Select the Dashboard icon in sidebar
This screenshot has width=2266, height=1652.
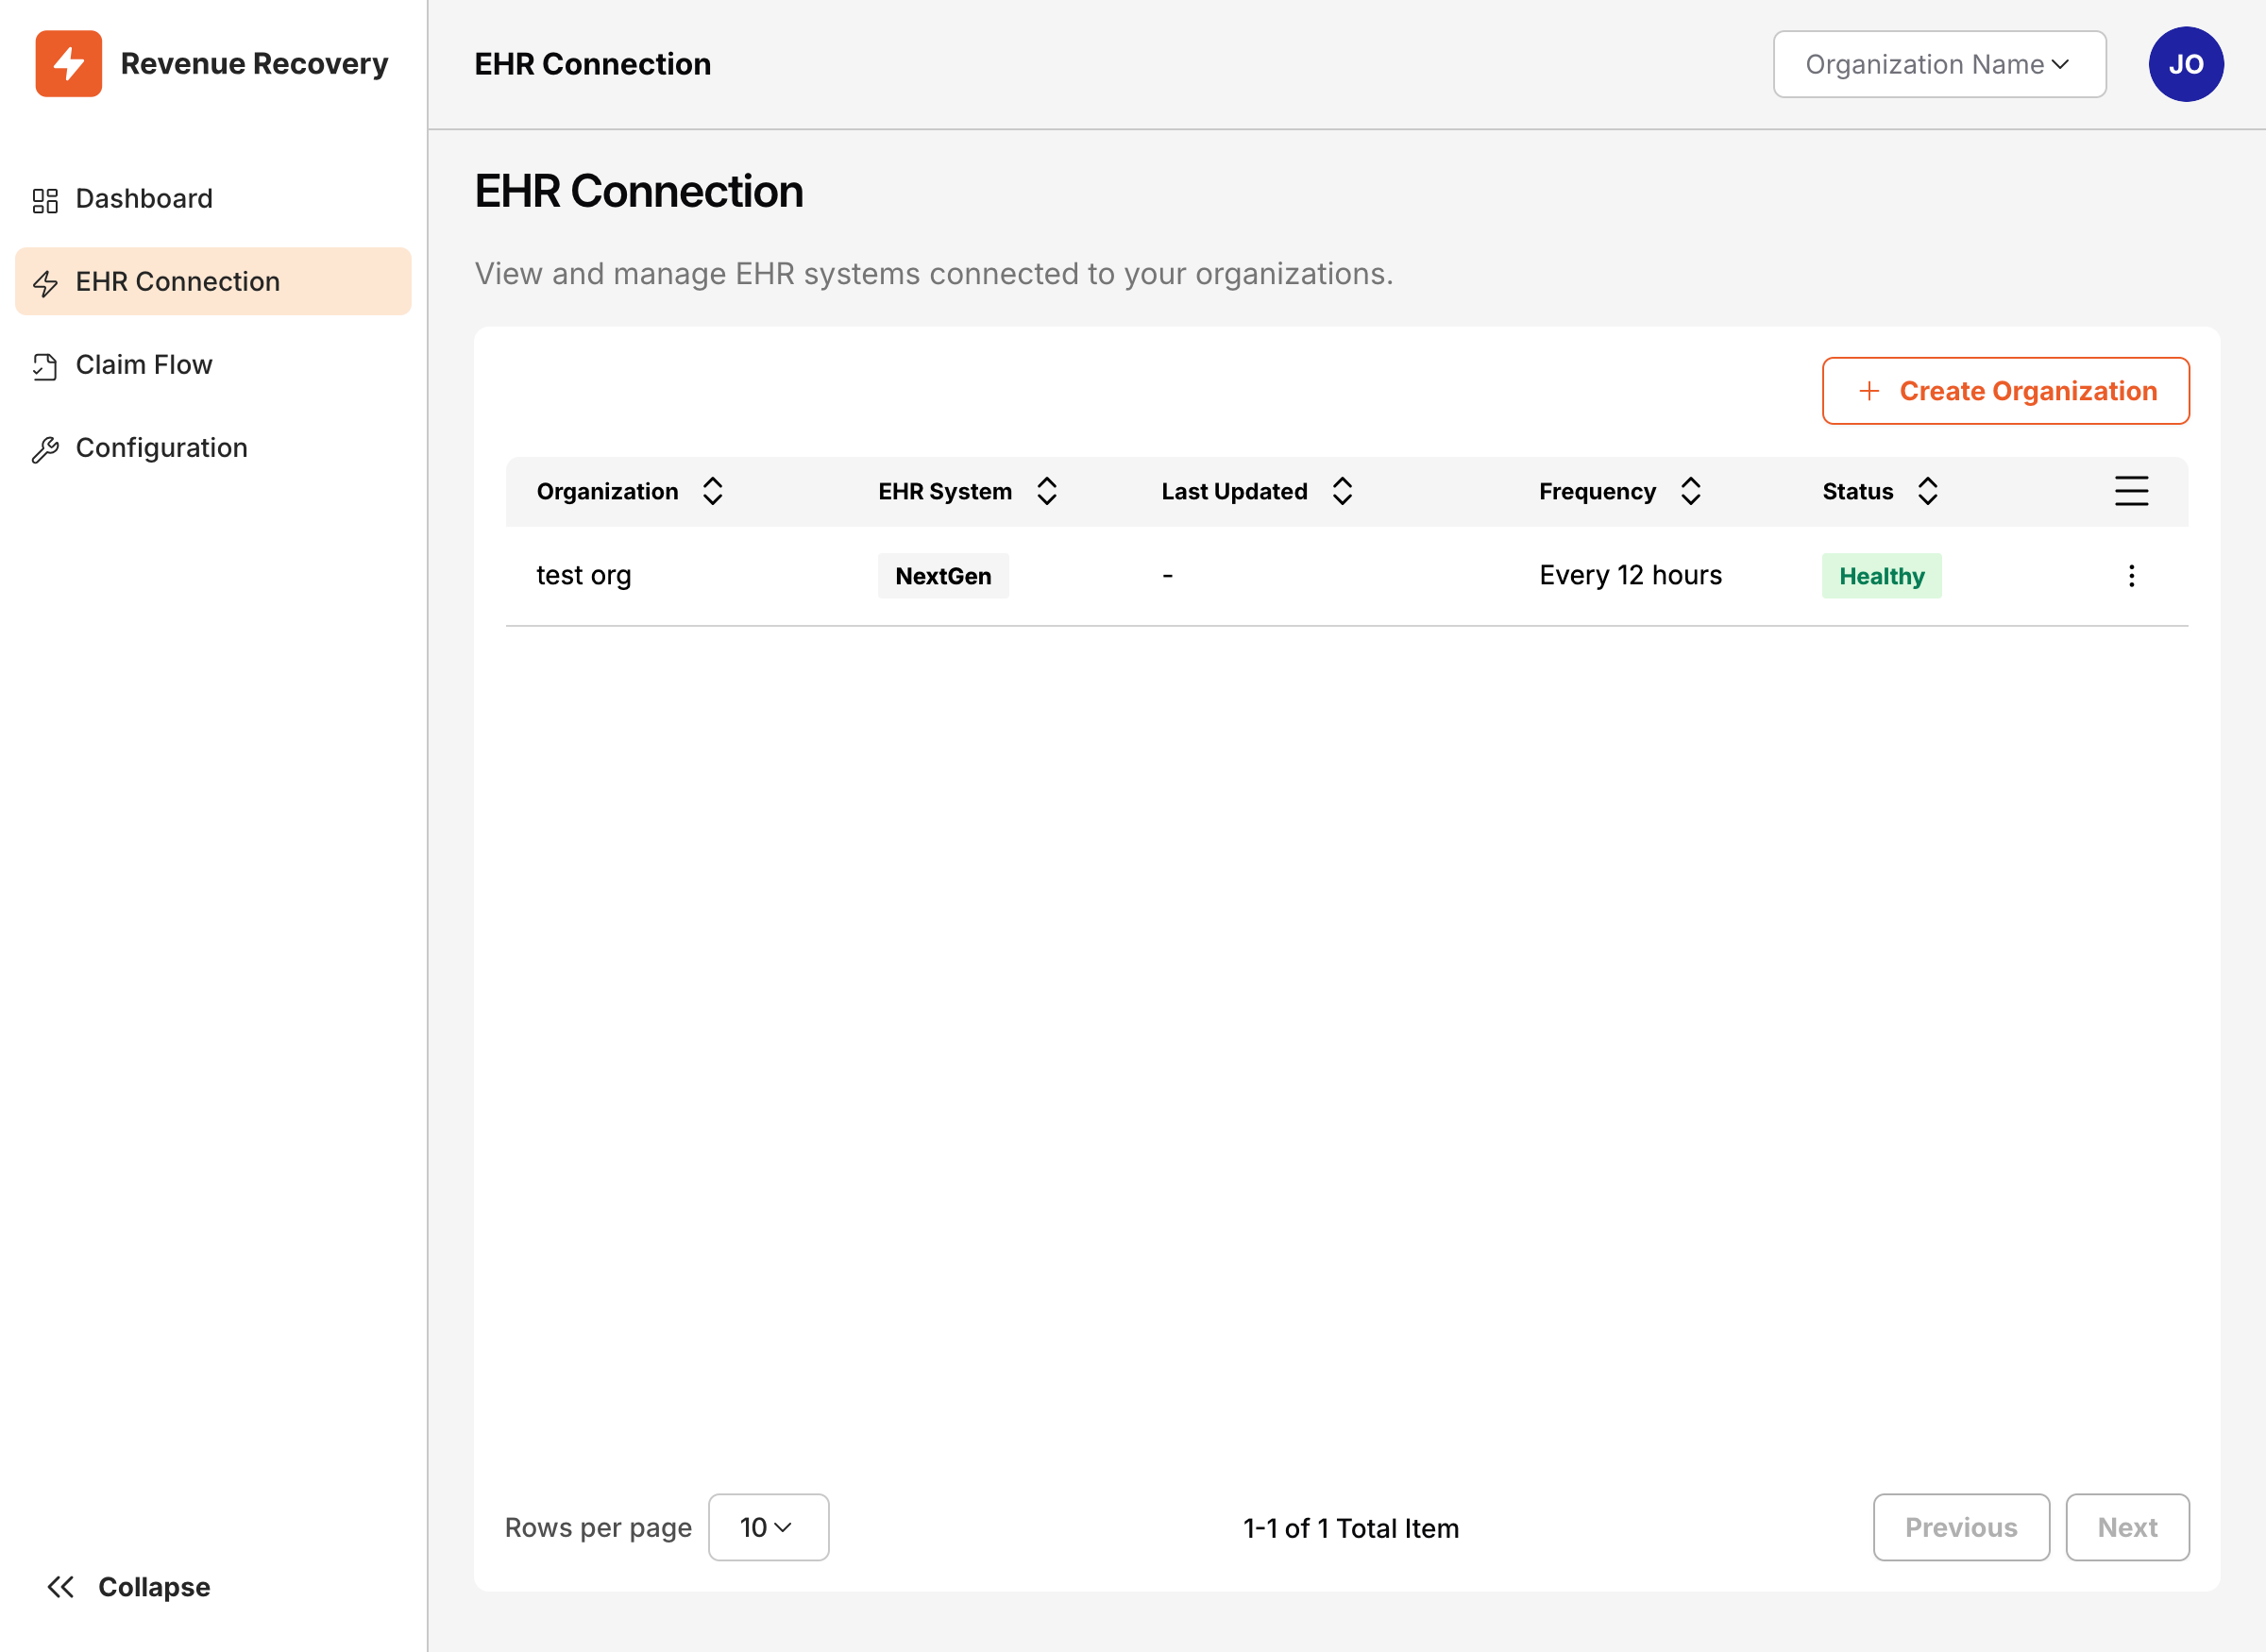point(45,198)
